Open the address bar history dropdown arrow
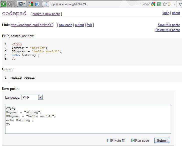Image resolution: width=182 pixels, height=147 pixels. pos(174,4)
